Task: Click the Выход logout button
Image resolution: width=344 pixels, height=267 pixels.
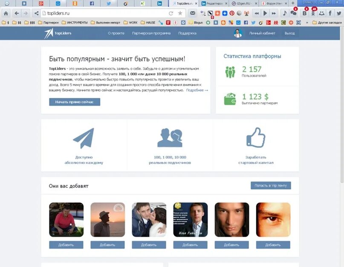Action: [289, 33]
